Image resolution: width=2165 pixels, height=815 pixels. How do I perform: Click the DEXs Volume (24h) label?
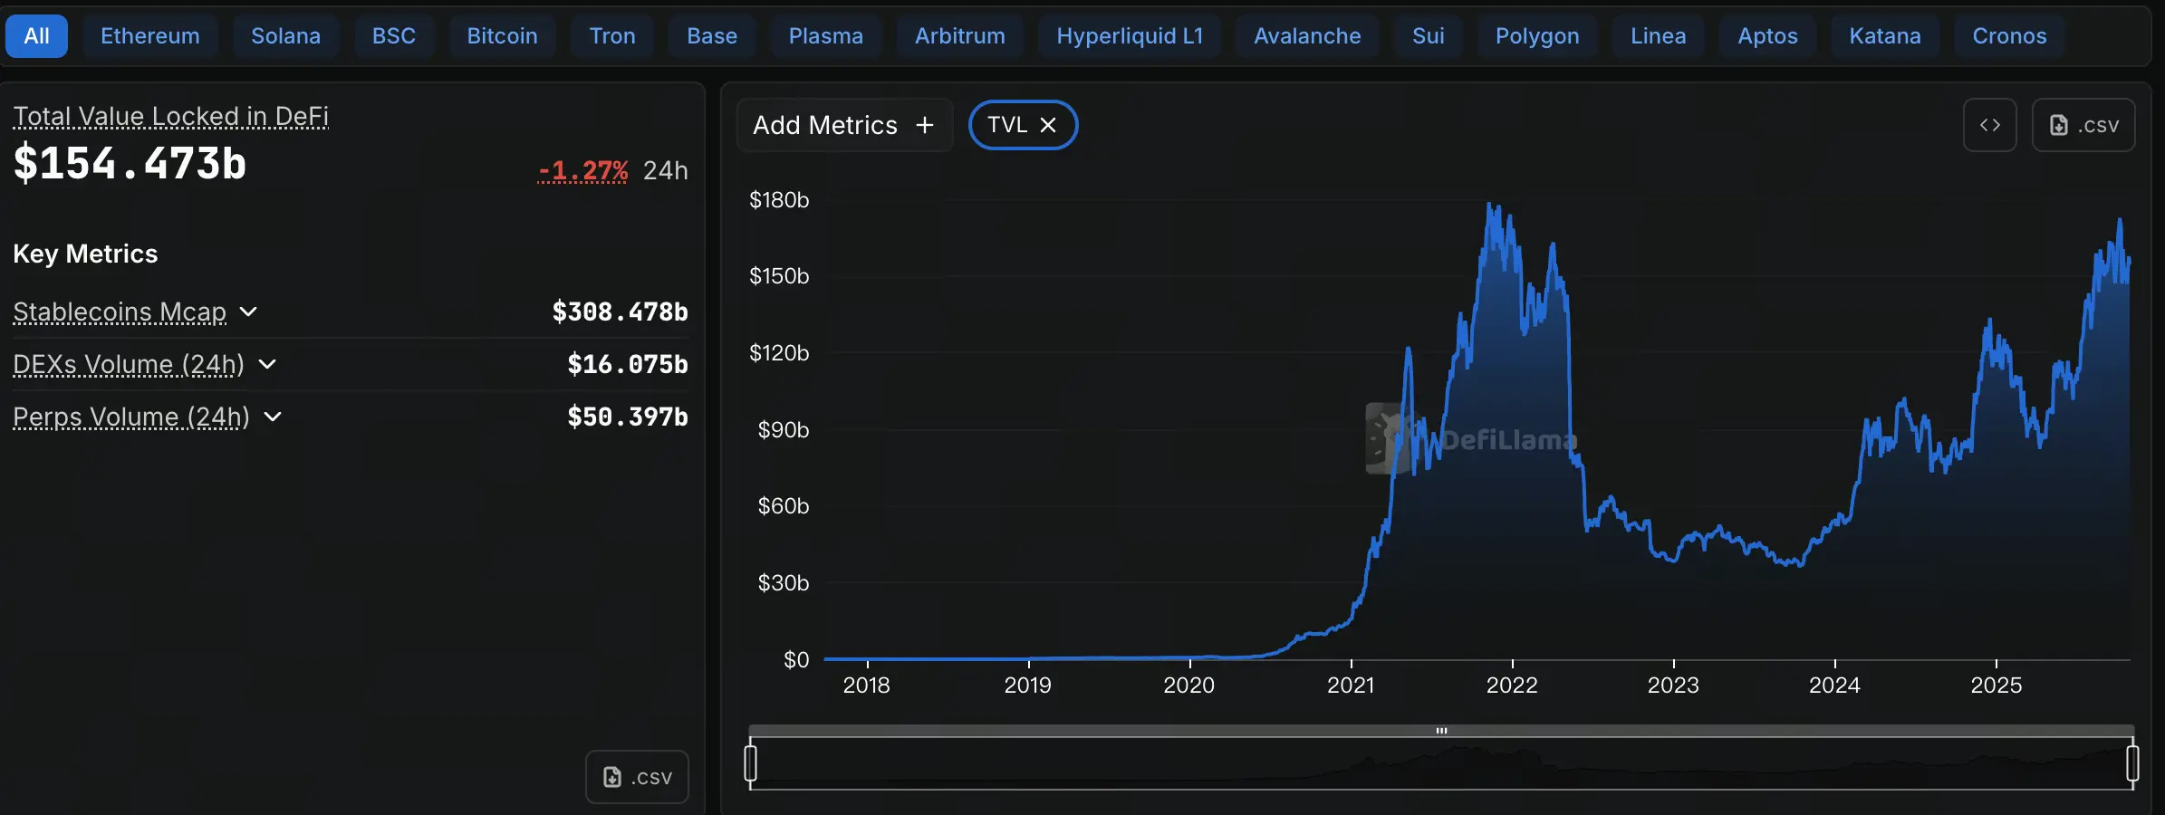(129, 364)
